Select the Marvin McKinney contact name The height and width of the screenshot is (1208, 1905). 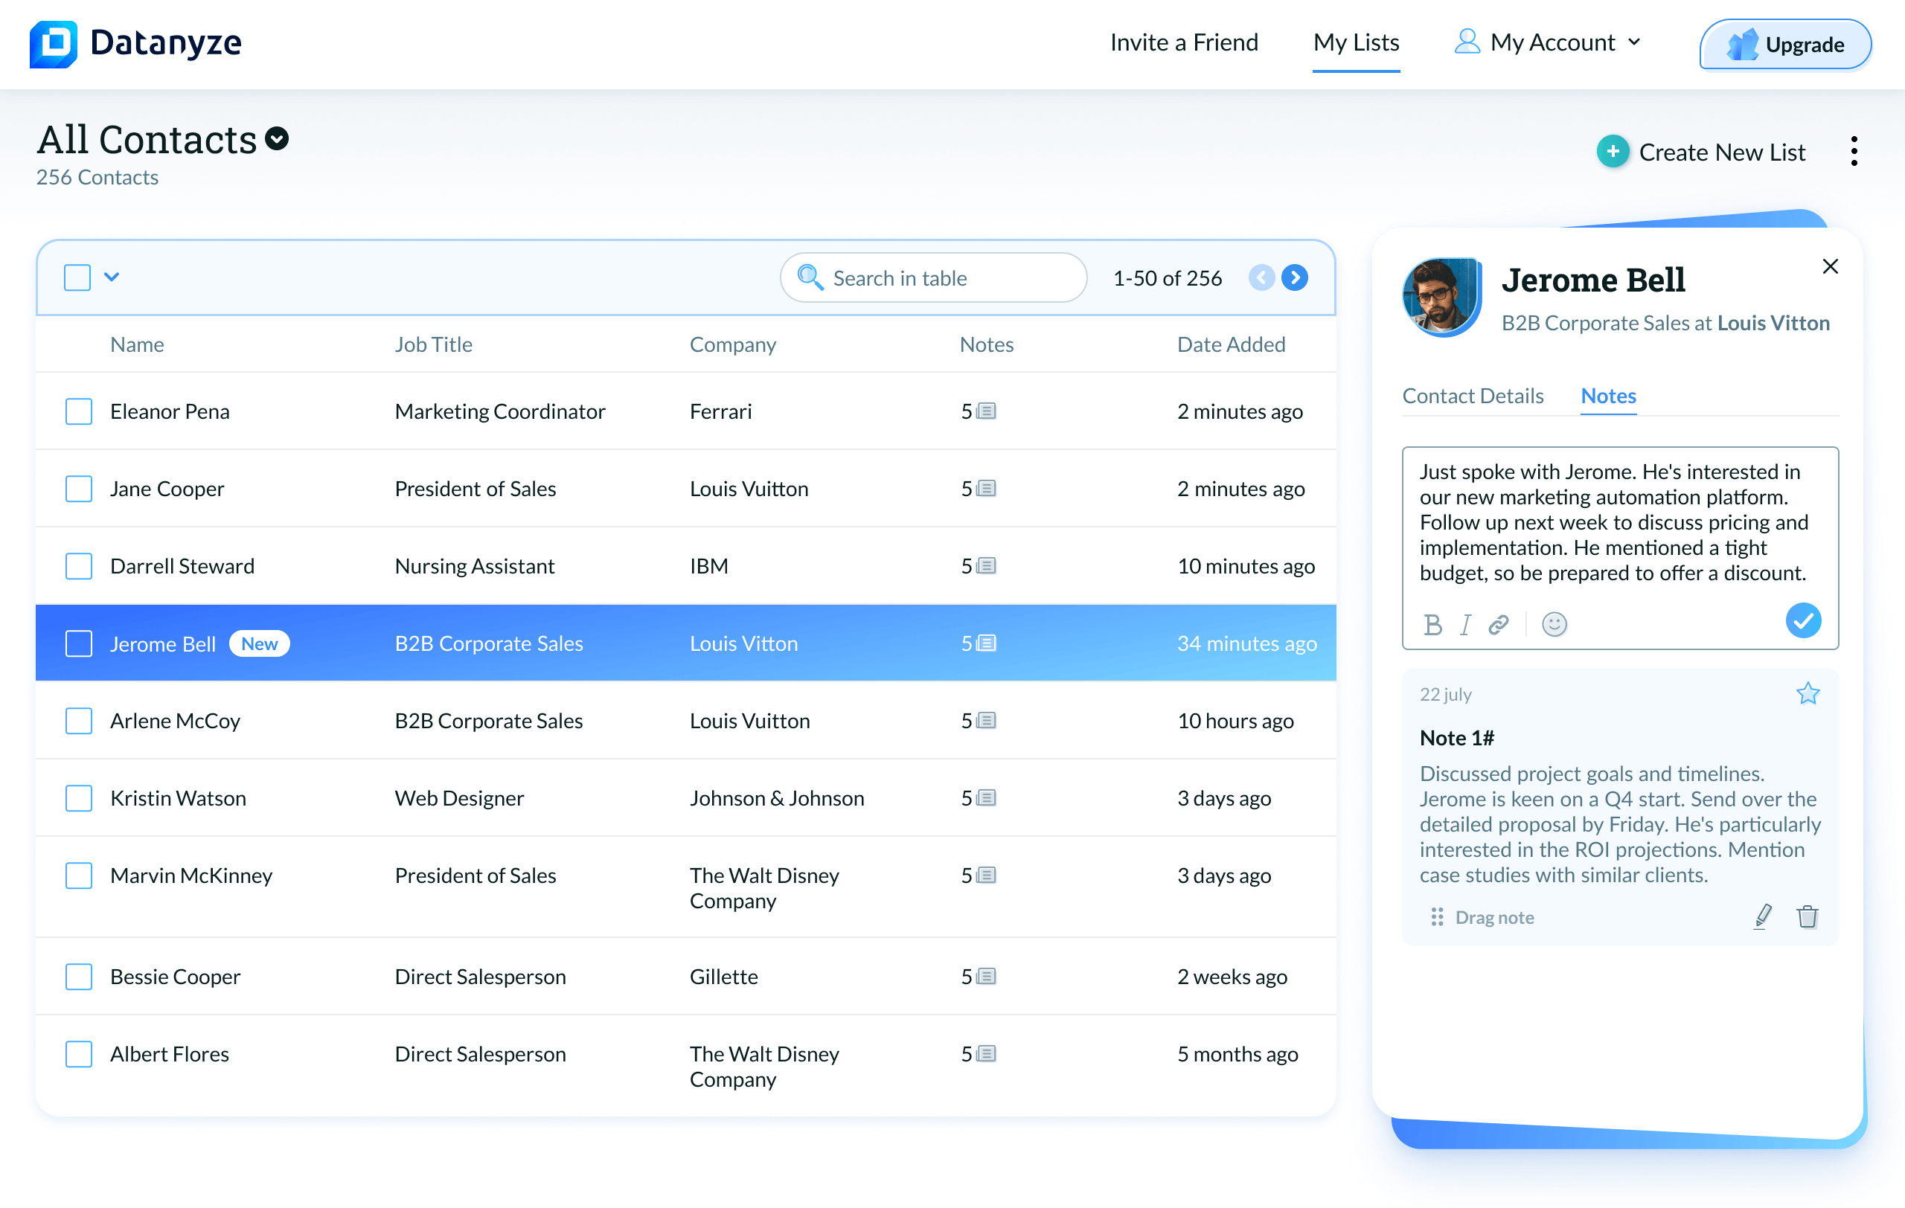point(190,876)
